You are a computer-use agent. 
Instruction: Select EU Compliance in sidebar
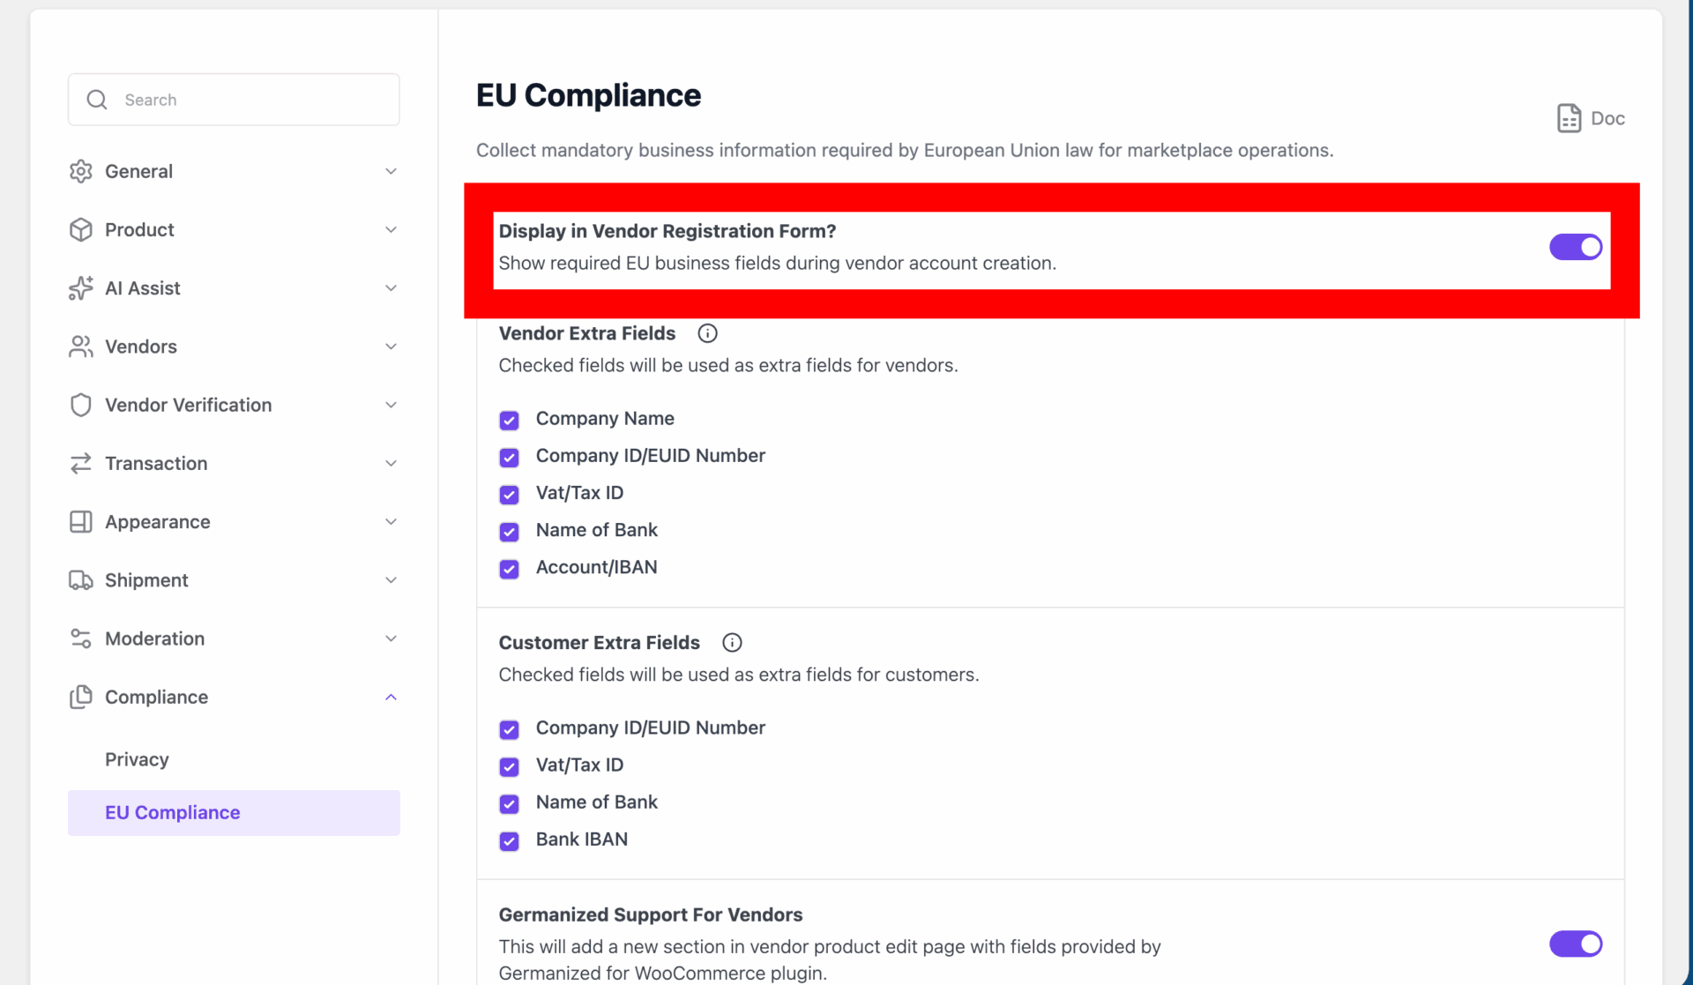point(173,812)
